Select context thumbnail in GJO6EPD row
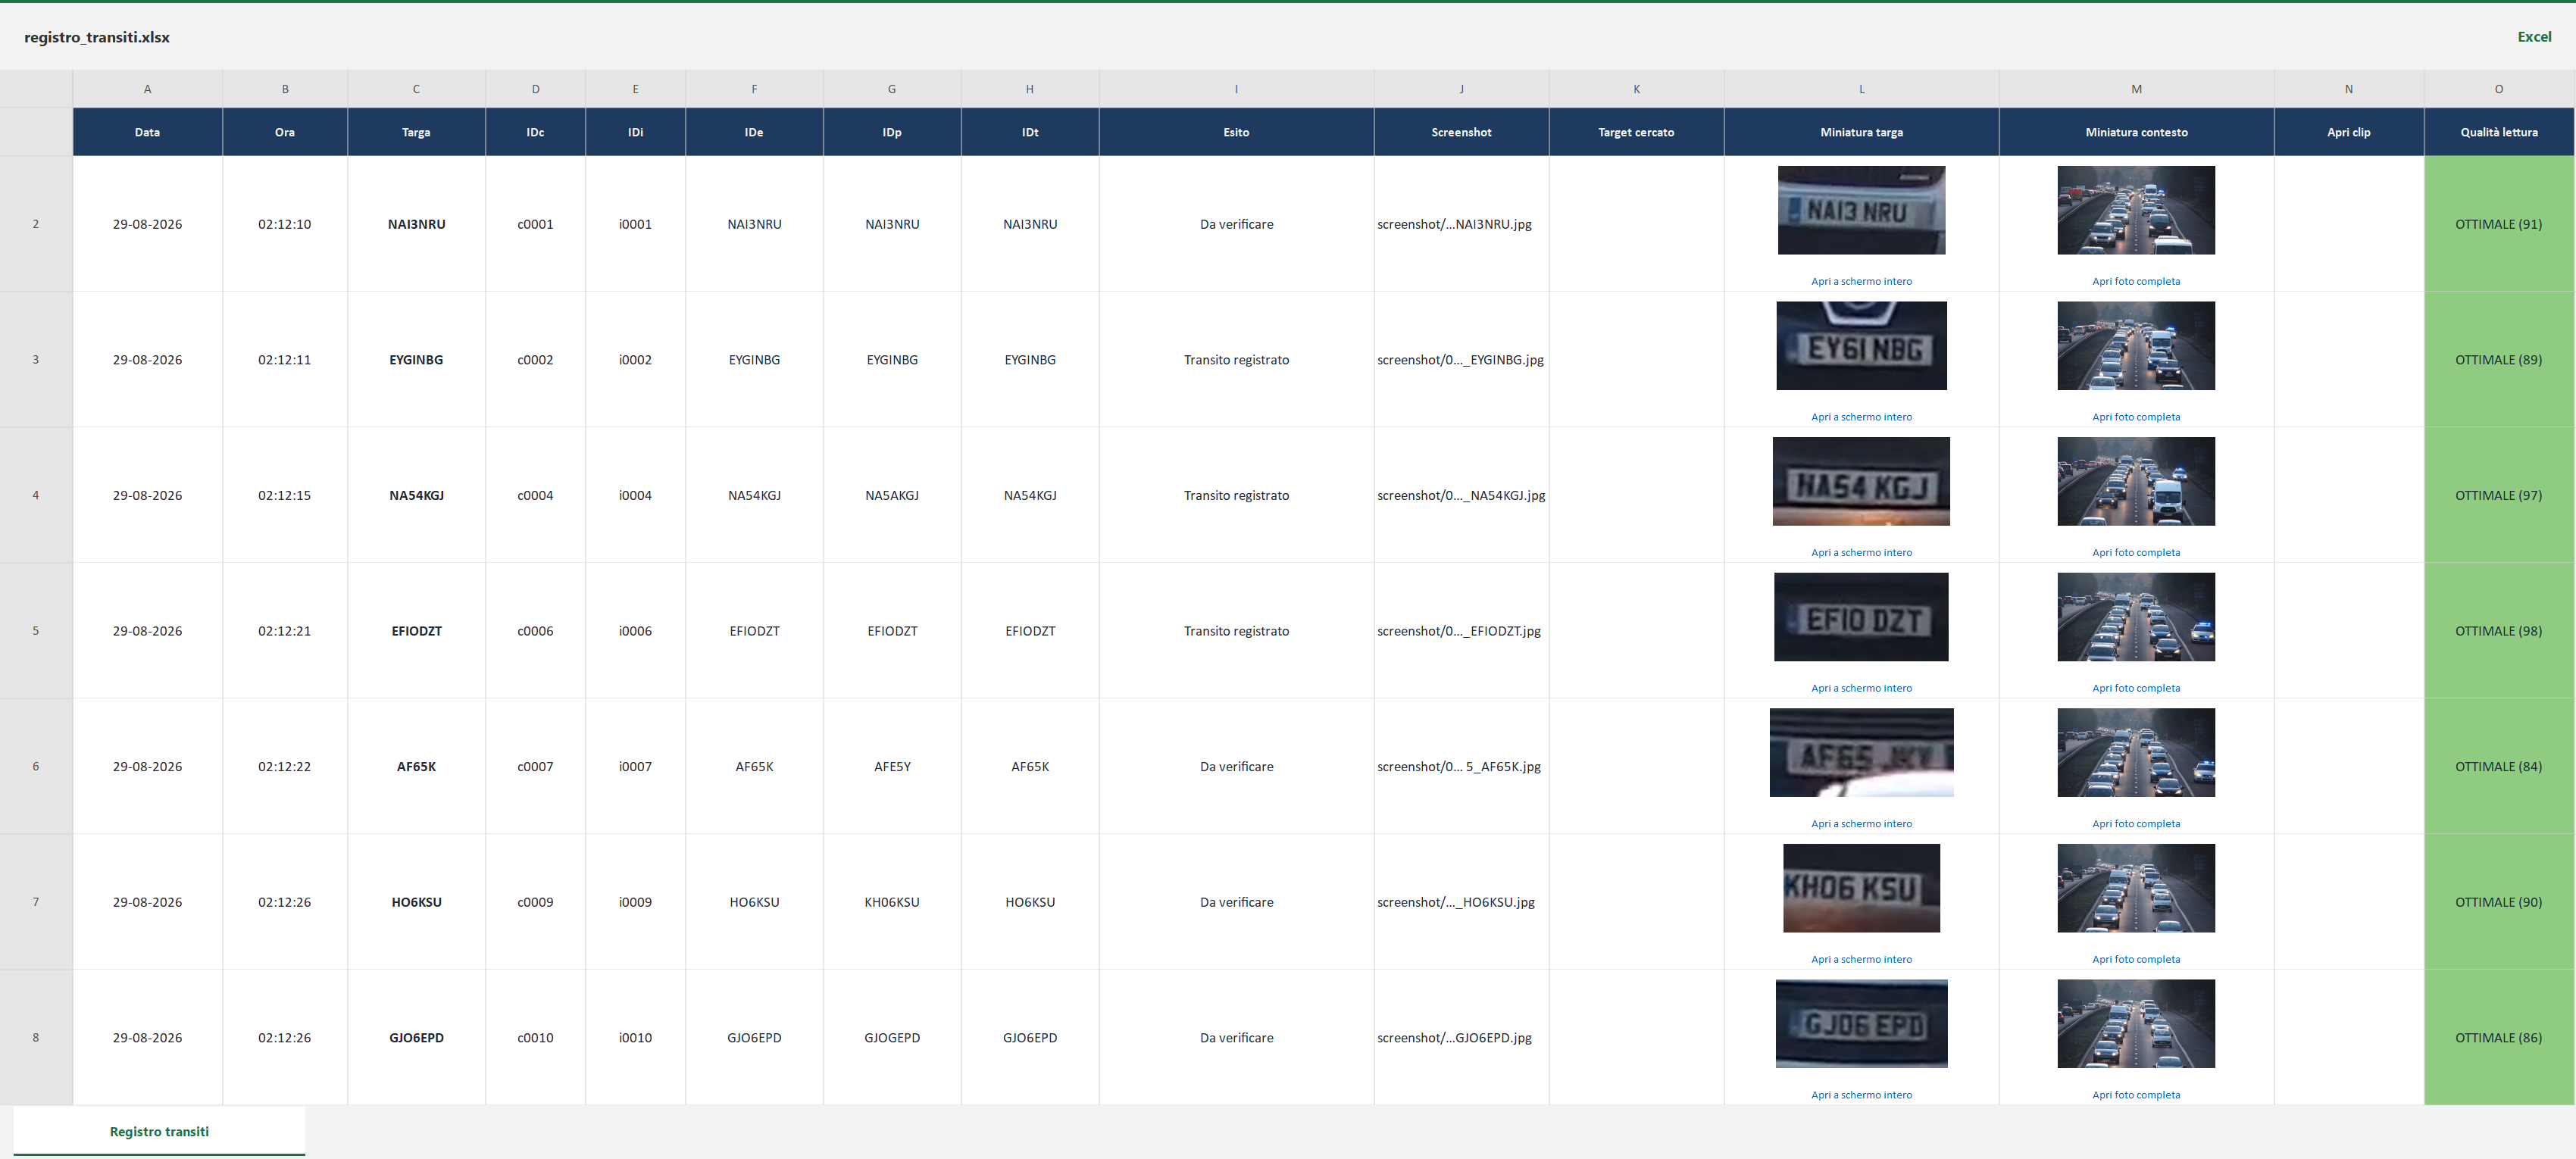Image resolution: width=2576 pixels, height=1159 pixels. click(2136, 1023)
